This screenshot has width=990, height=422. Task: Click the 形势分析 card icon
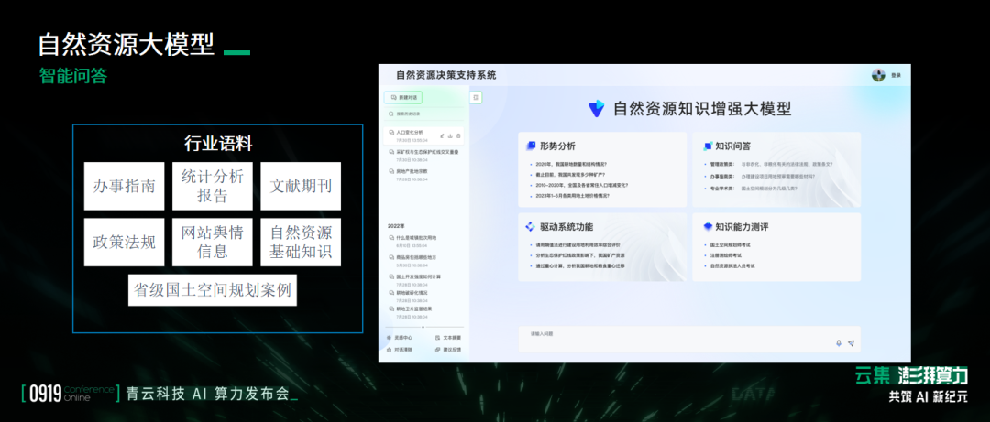531,146
